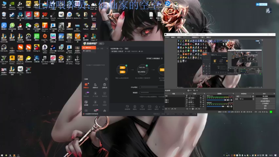Open the Windows Start button
This screenshot has width=279, height=157.
pos(2,155)
